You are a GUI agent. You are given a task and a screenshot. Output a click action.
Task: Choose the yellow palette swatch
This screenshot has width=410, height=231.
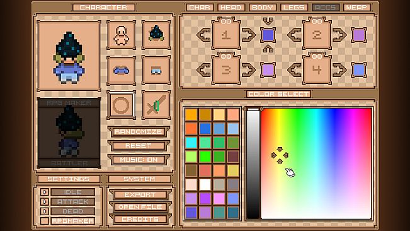click(x=233, y=170)
